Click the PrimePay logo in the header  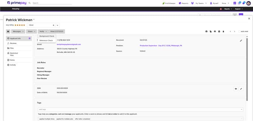click(17, 3)
